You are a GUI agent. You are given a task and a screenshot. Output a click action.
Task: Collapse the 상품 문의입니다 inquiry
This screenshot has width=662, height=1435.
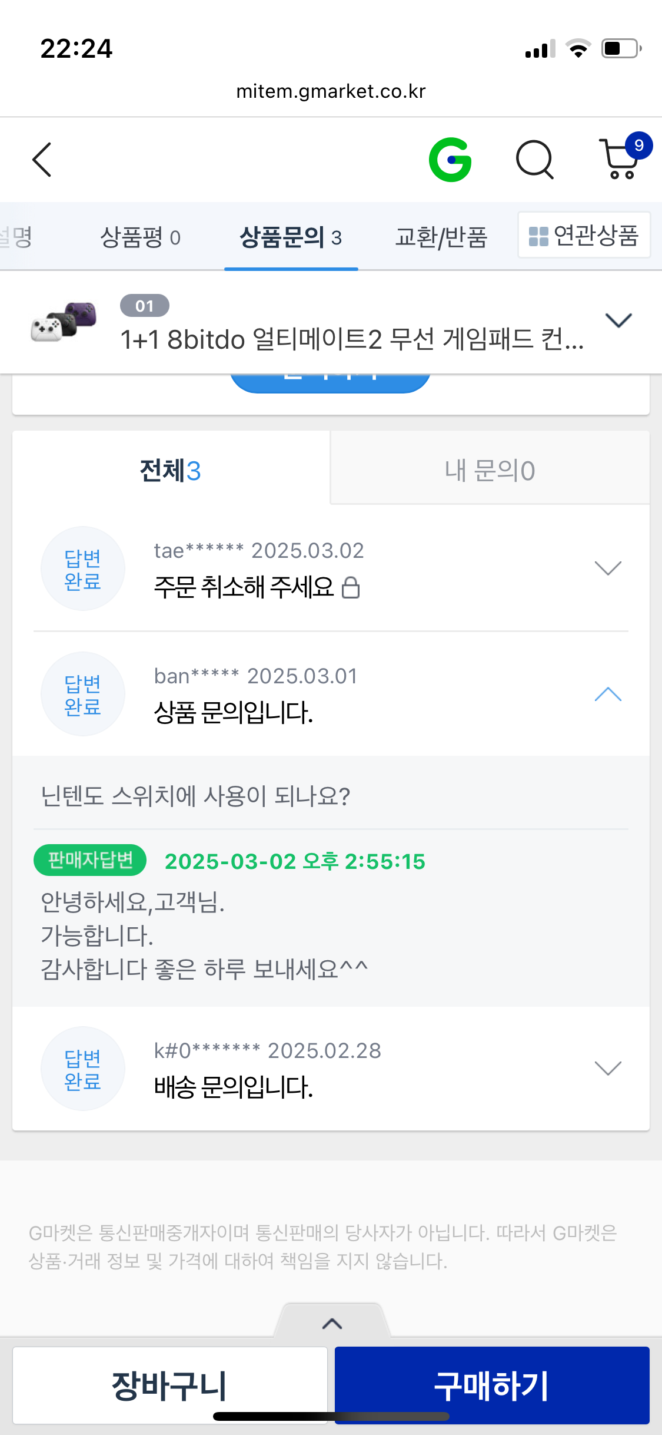click(608, 695)
